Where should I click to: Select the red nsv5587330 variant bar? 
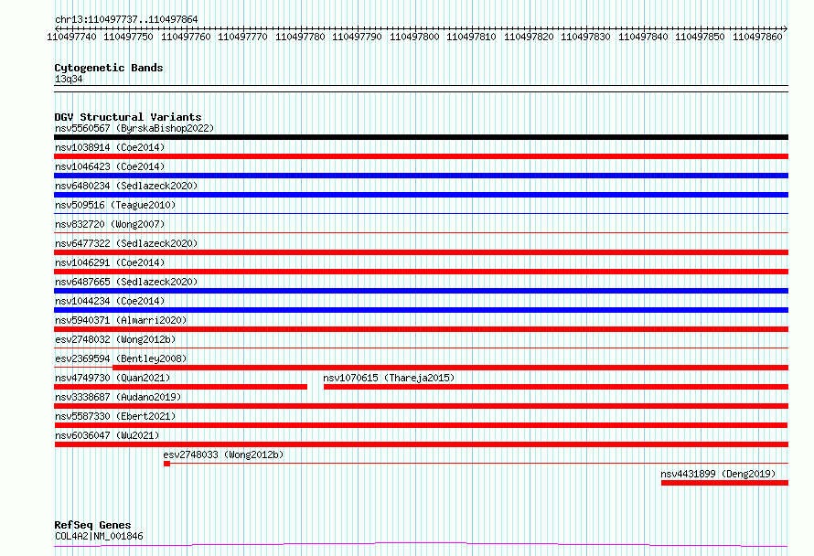(x=421, y=425)
